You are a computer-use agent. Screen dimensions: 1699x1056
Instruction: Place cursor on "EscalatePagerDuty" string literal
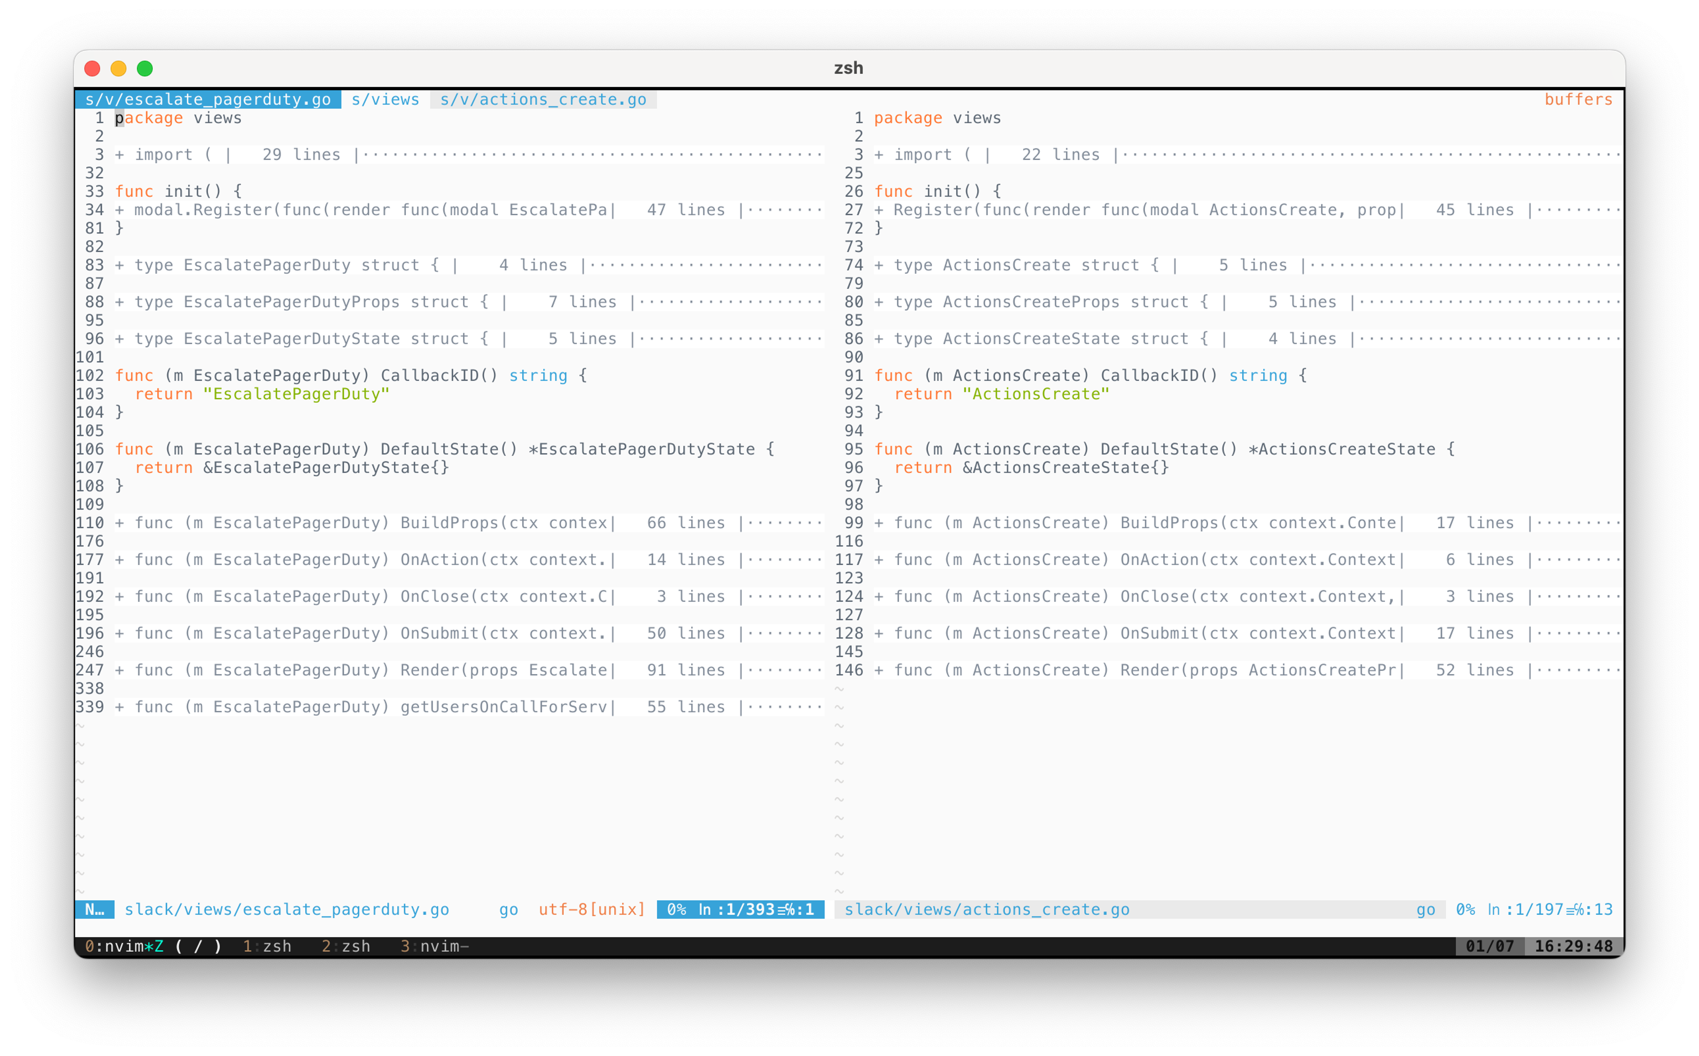pos(296,395)
